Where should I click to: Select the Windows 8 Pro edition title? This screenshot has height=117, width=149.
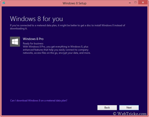pyautogui.click(x=33, y=39)
